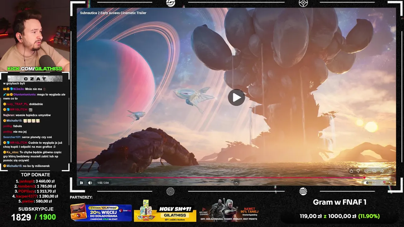
Task: Pause the video with the bottom-left pause button
Action: coord(81,183)
